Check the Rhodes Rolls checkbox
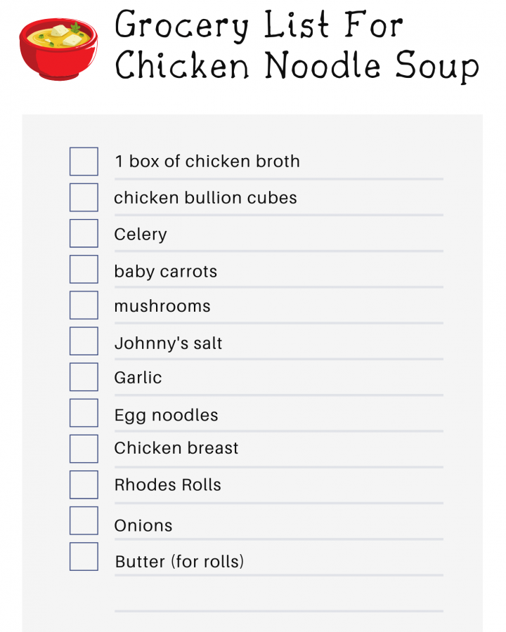This screenshot has width=506, height=632. pyautogui.click(x=84, y=485)
